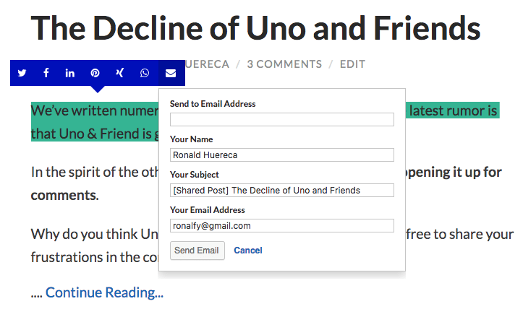The image size is (523, 309).
Task: Share selection via LinkedIn icon
Action: click(70, 73)
